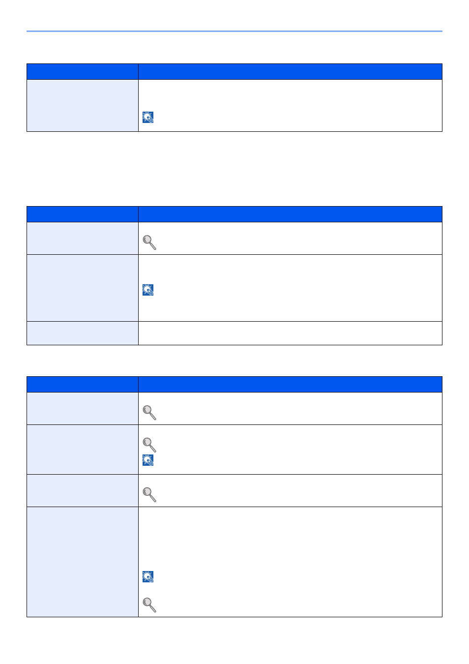The image size is (469, 664).
Task: Select the second table's blue left header cell
Action: pos(83,214)
